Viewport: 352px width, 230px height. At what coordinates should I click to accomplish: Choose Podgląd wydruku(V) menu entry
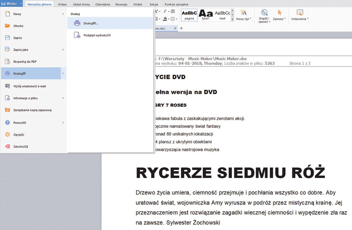click(x=110, y=35)
